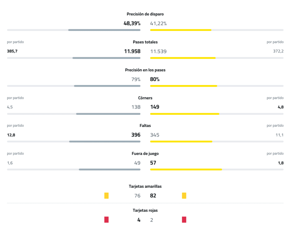This screenshot has width=288, height=228.
Task: Click the 'Tarjetas amarillas' heading
Action: (145, 186)
